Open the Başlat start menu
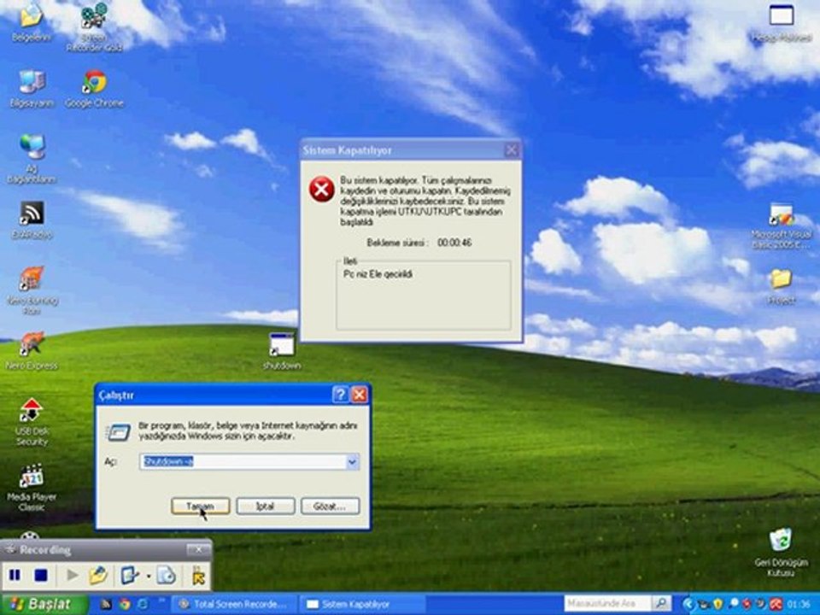 [44, 604]
